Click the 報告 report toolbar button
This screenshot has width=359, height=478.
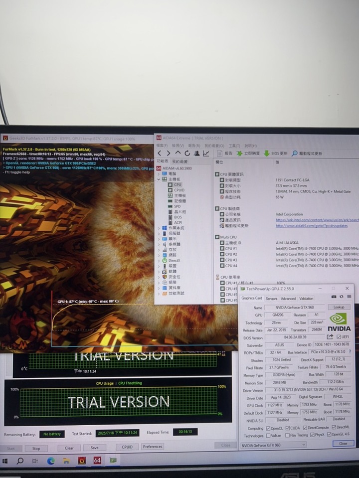click(225, 153)
